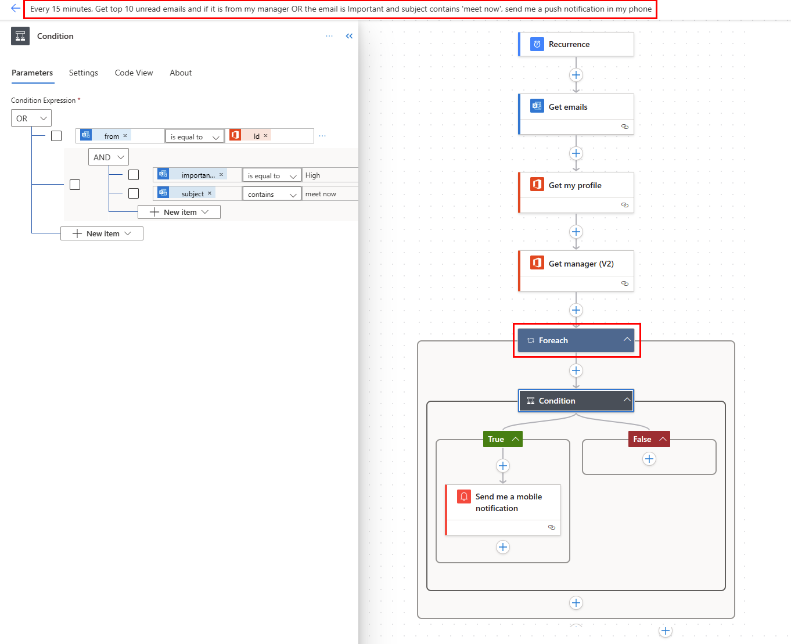Click the Condition icon in the panel header

pos(20,36)
